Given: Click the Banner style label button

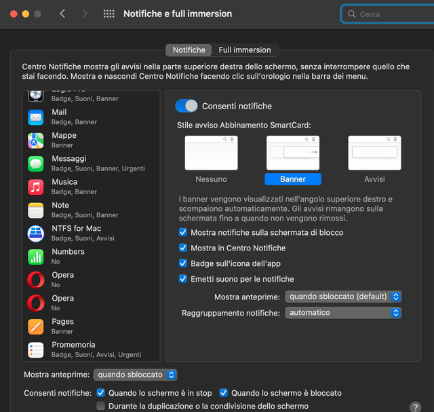Looking at the screenshot, I should coord(293,179).
